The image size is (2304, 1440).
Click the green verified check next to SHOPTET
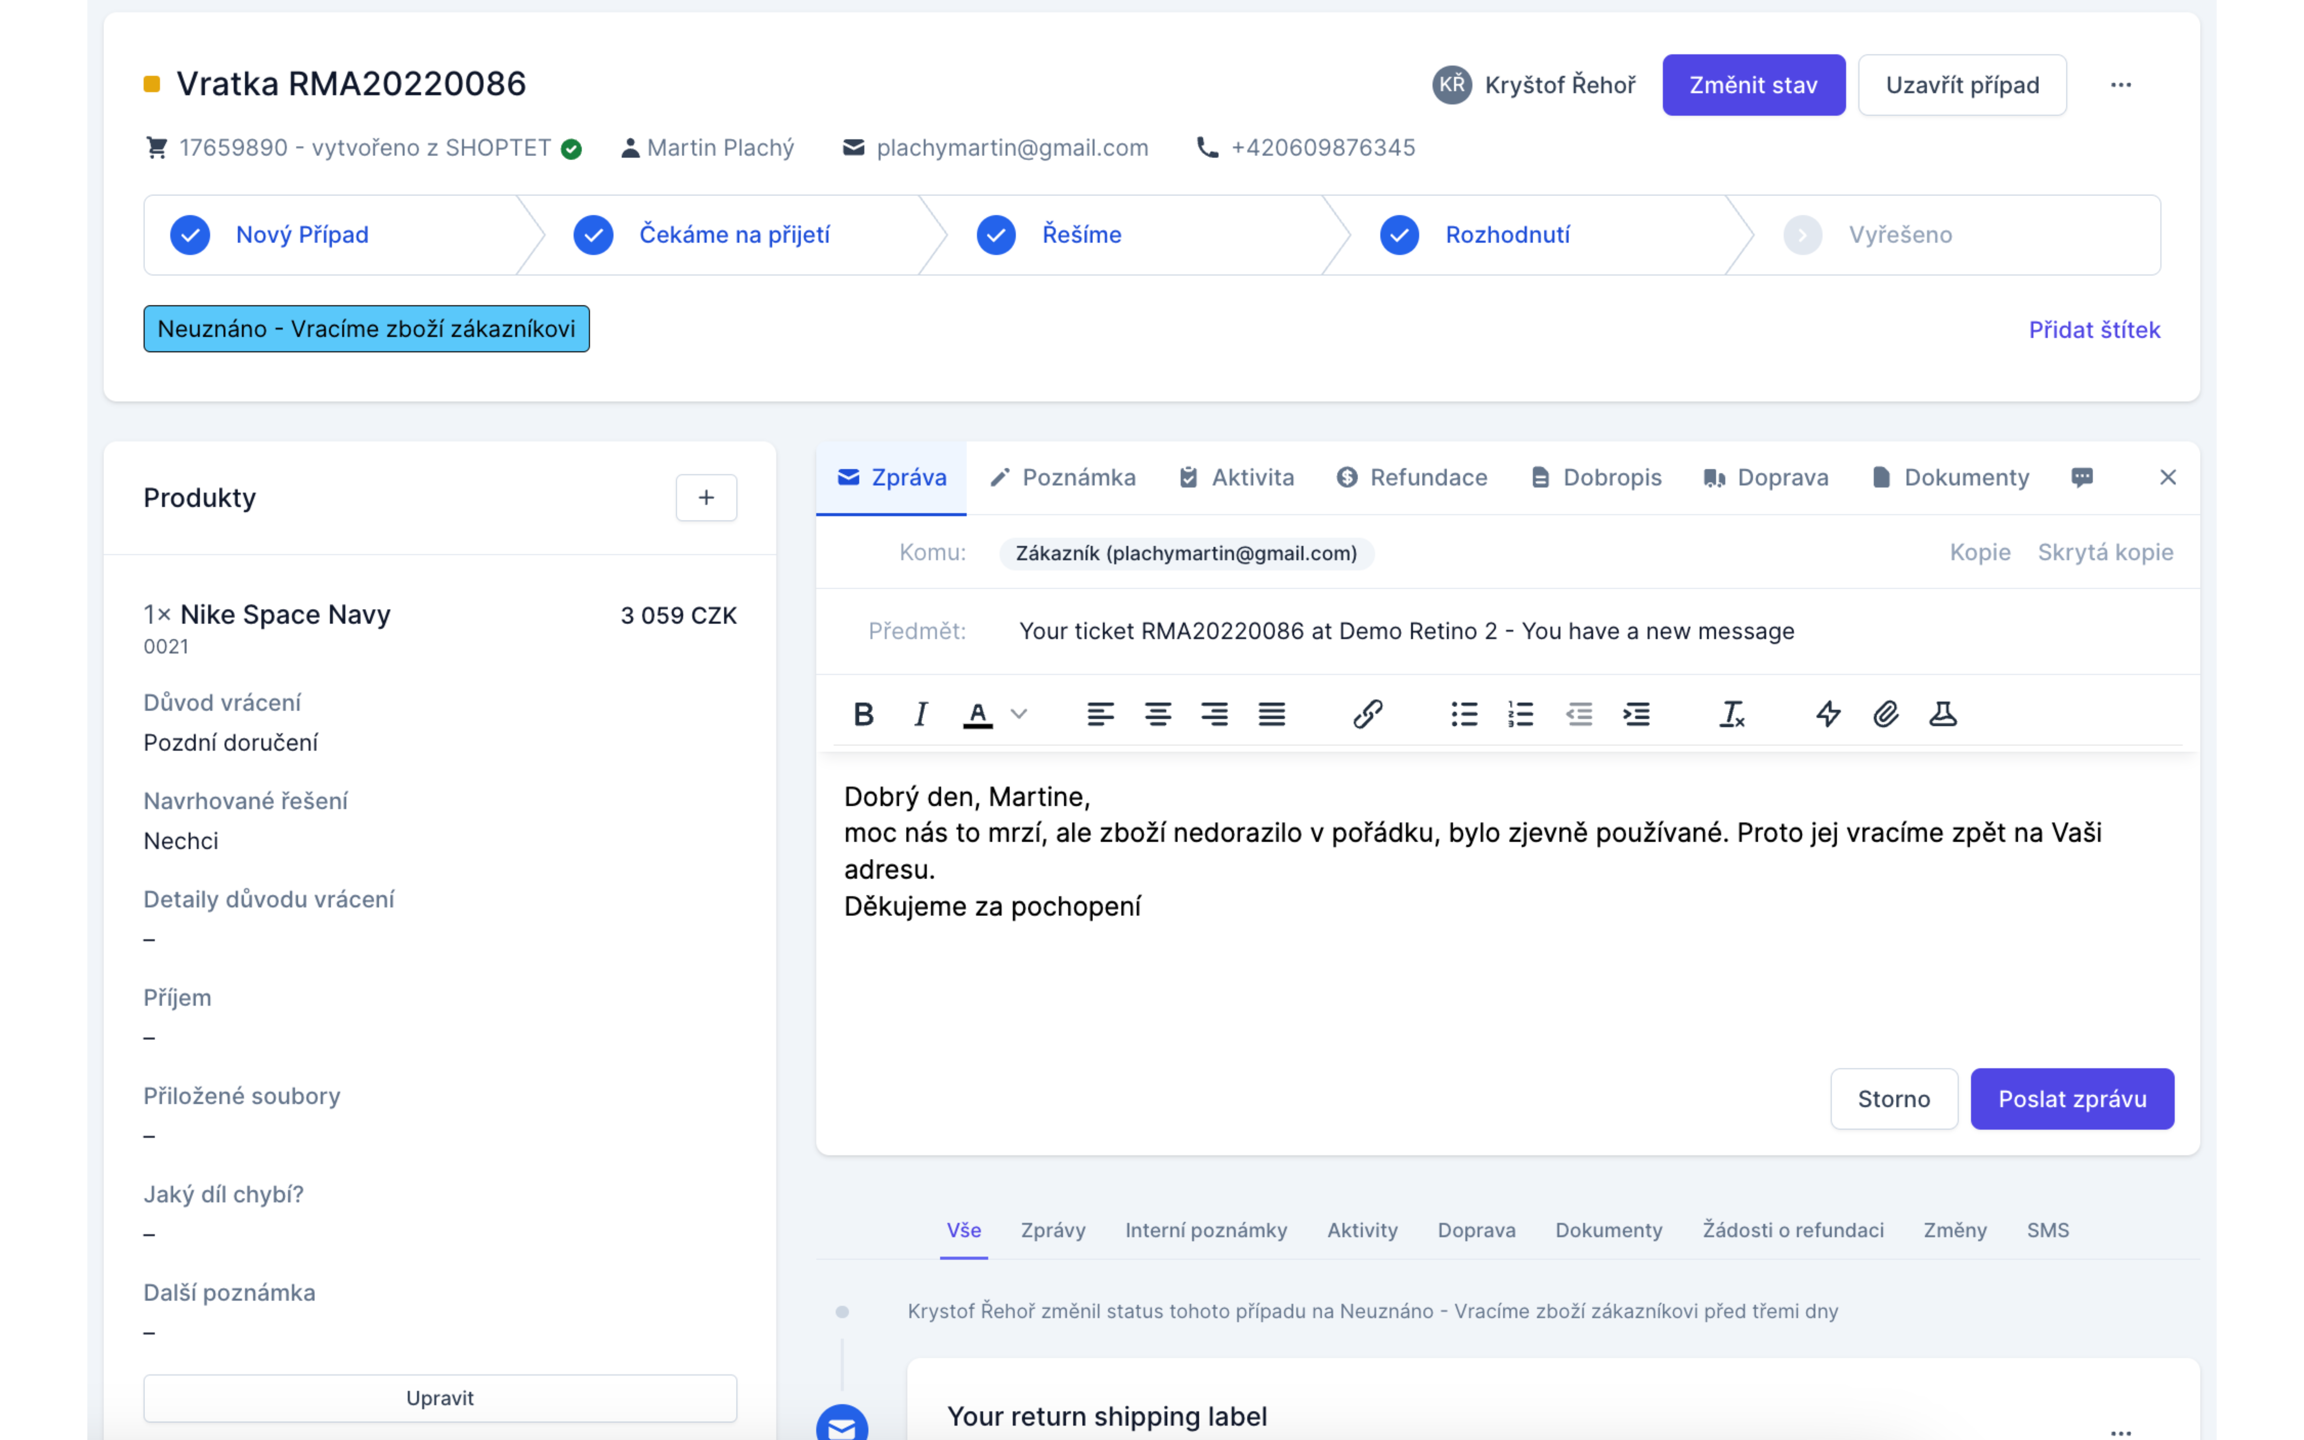571,149
